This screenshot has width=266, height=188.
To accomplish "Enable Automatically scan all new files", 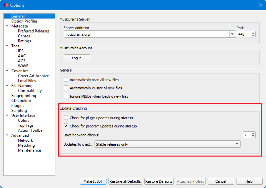I will coord(66,80).
